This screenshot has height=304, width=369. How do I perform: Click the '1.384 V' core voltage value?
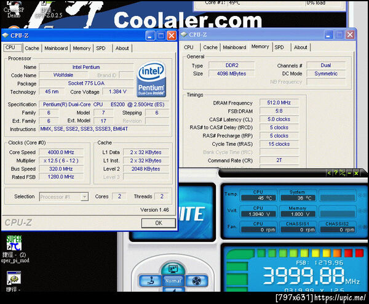coord(117,92)
